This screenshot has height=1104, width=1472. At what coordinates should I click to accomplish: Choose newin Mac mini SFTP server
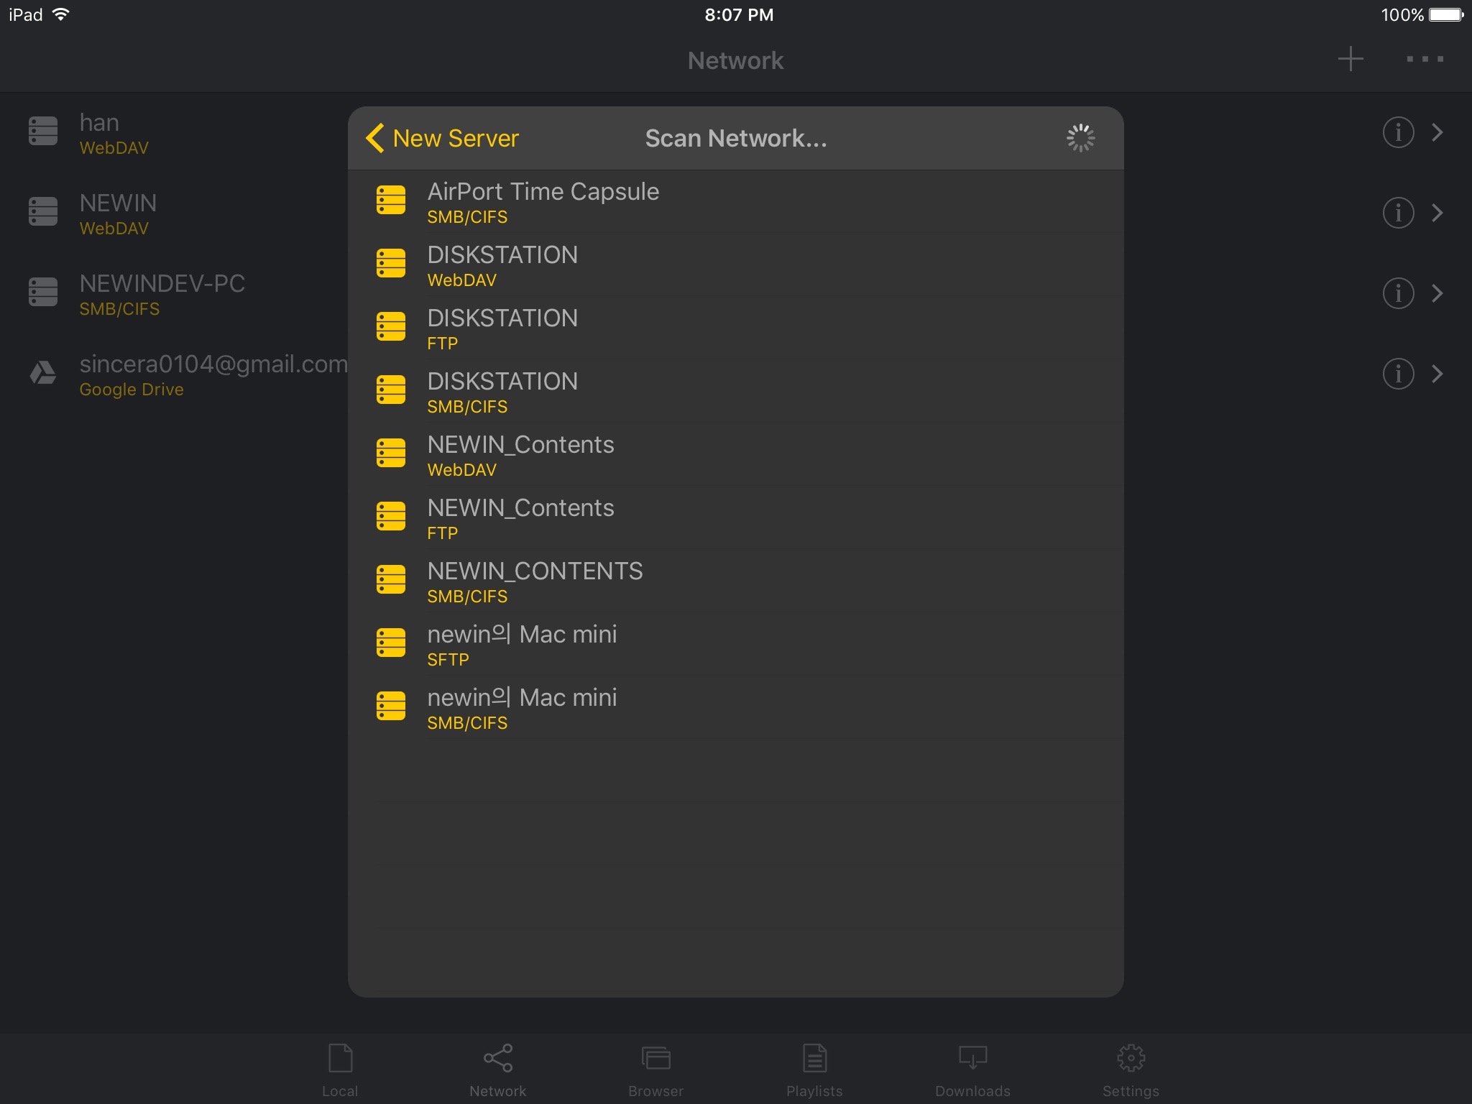735,644
